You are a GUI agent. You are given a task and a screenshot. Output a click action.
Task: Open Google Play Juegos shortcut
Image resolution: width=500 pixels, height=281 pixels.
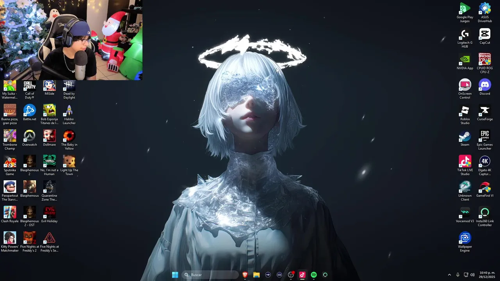[x=465, y=13]
